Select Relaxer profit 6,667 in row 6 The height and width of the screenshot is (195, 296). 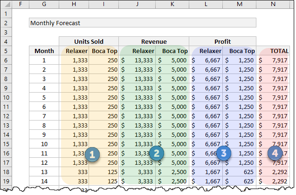coord(206,60)
